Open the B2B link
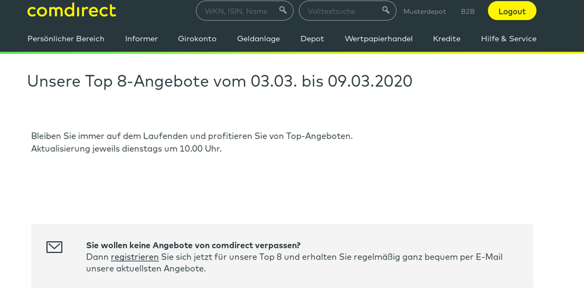This screenshot has height=301, width=584. point(468,12)
